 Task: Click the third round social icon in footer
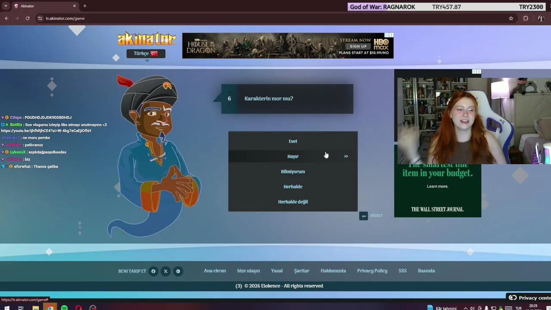[178, 271]
